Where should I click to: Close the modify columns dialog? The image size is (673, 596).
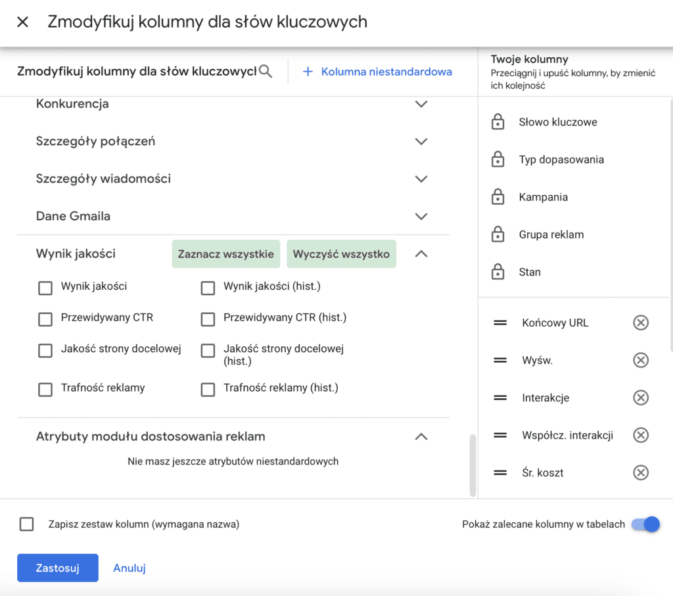[x=23, y=22]
